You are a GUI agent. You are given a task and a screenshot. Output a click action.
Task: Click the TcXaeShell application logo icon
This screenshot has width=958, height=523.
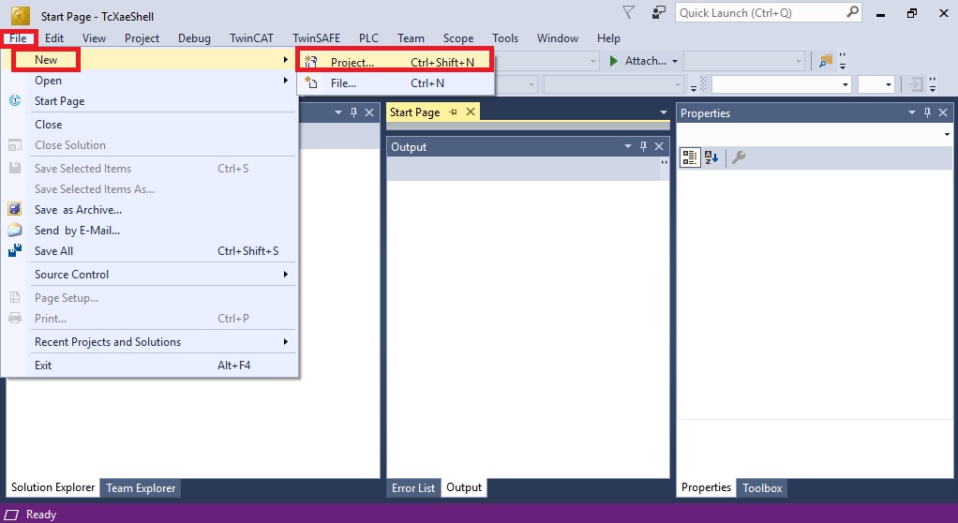21,15
